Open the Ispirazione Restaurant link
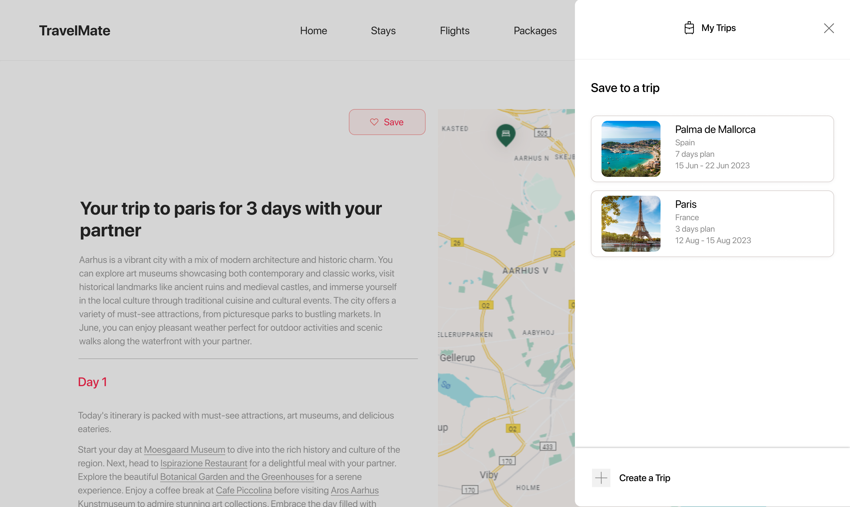Screen dimensions: 850x507 (x=204, y=463)
